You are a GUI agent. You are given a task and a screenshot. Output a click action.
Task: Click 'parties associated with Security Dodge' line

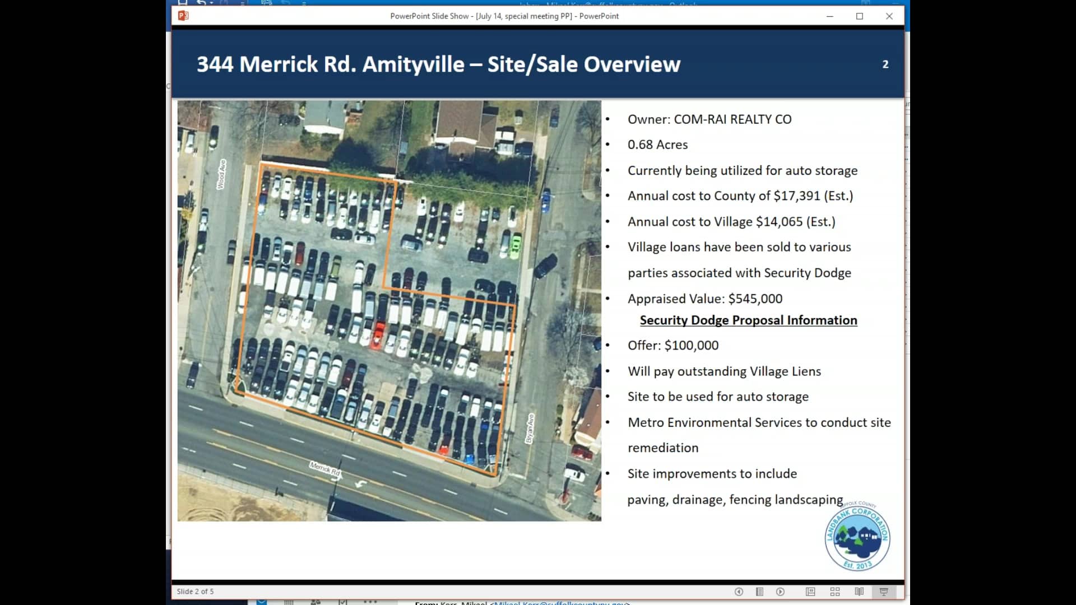point(739,273)
